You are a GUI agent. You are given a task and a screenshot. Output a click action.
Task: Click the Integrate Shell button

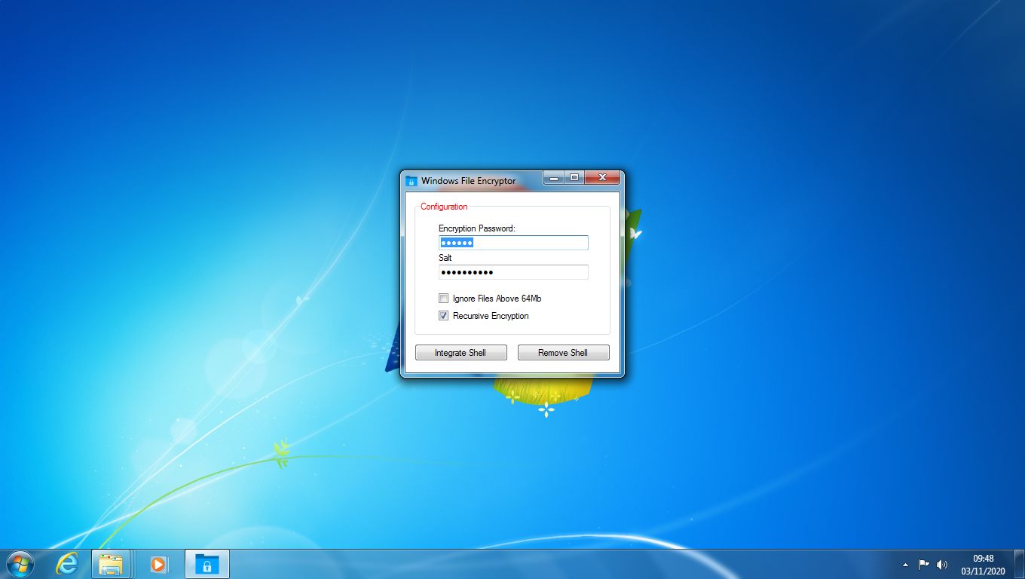click(x=460, y=353)
